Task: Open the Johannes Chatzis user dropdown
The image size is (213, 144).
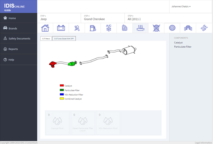Action: coord(181,6)
